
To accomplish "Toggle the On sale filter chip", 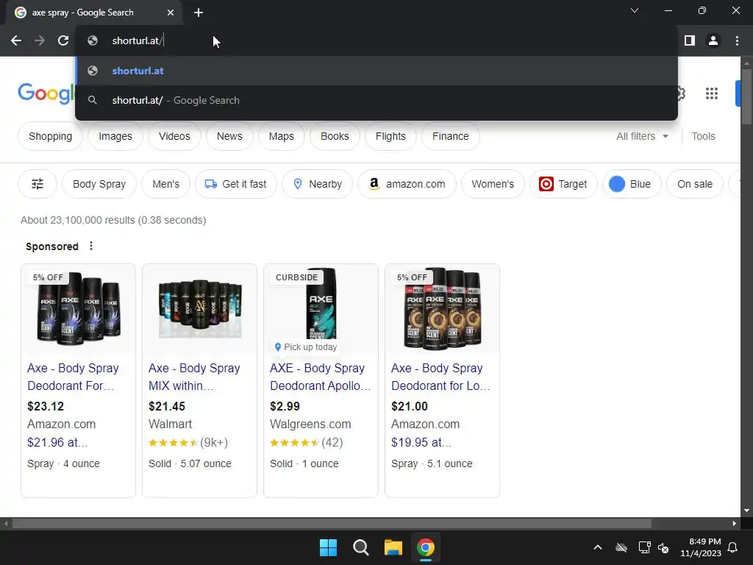I will (x=695, y=183).
